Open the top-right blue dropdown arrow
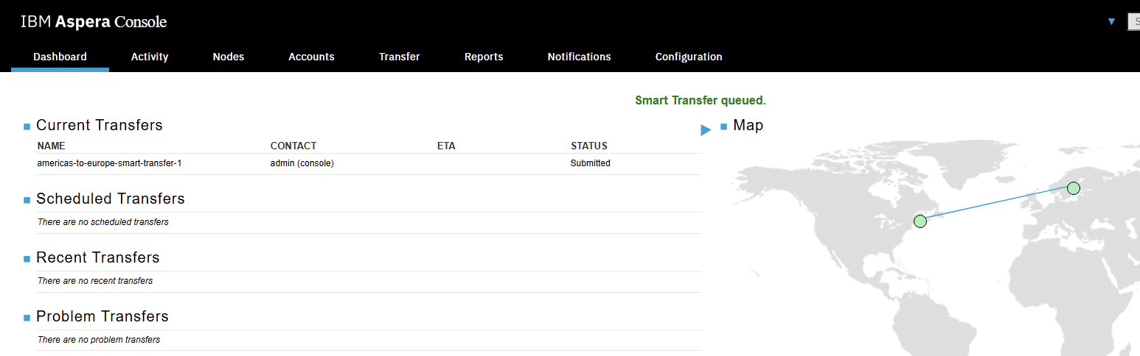Screen dimensions: 1140x356 click(x=1111, y=22)
